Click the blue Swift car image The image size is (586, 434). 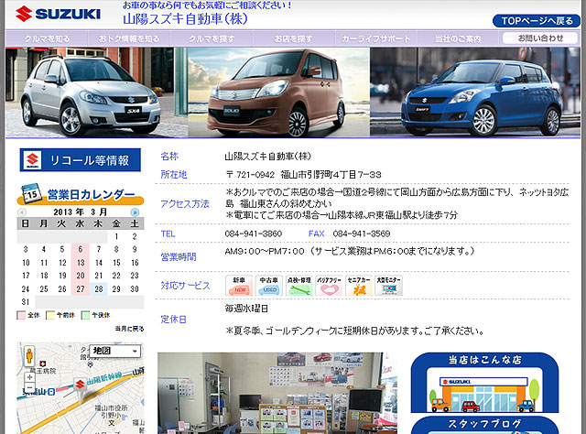(x=475, y=92)
